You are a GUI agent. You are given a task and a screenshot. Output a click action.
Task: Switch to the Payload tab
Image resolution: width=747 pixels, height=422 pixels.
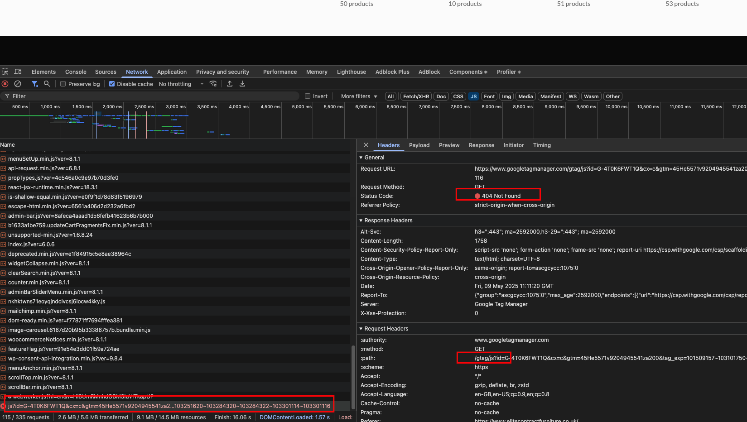(419, 145)
